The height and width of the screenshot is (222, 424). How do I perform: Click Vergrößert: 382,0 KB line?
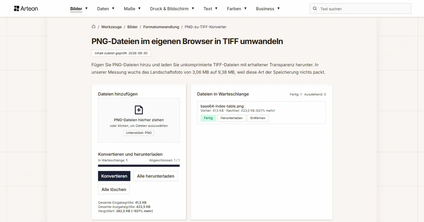[x=125, y=211]
